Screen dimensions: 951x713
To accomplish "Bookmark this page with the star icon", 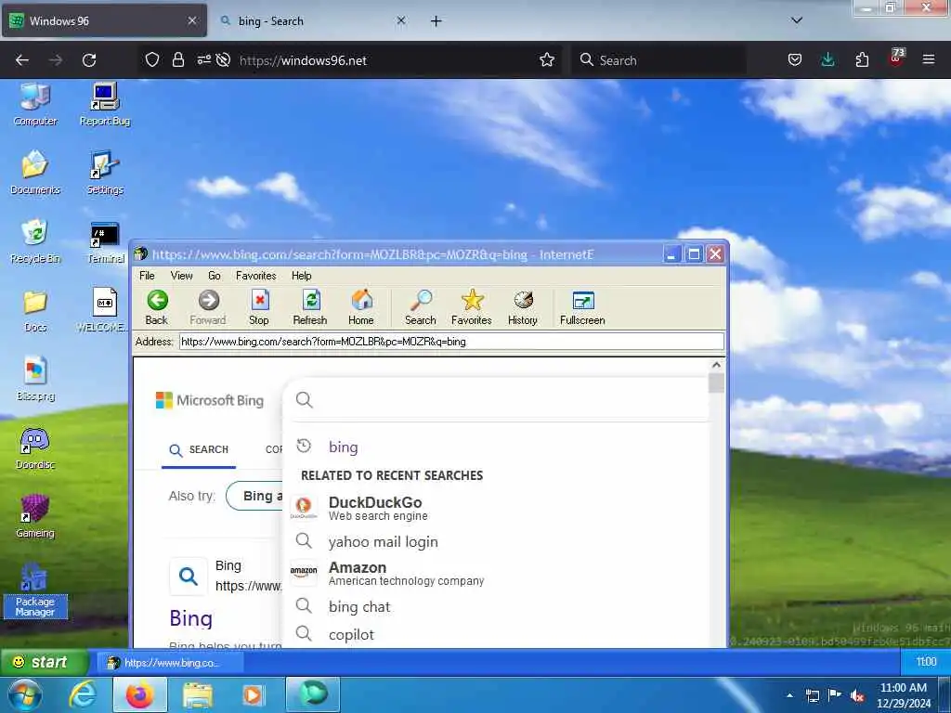I will [x=547, y=59].
